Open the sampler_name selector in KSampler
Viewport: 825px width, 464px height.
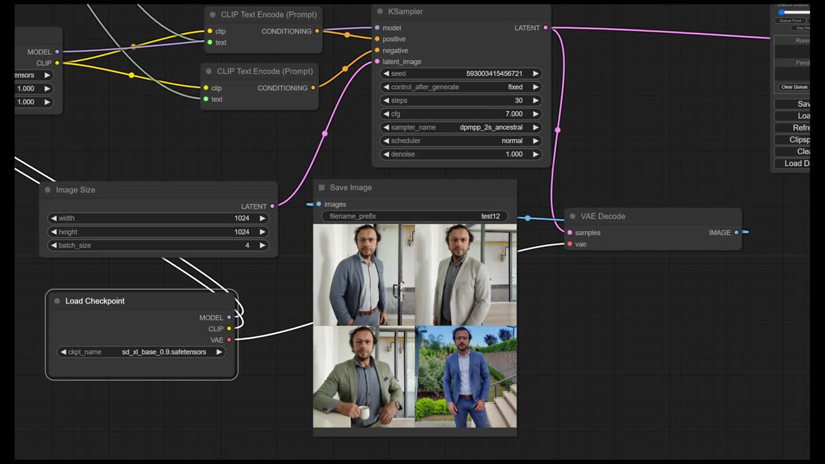[x=461, y=127]
